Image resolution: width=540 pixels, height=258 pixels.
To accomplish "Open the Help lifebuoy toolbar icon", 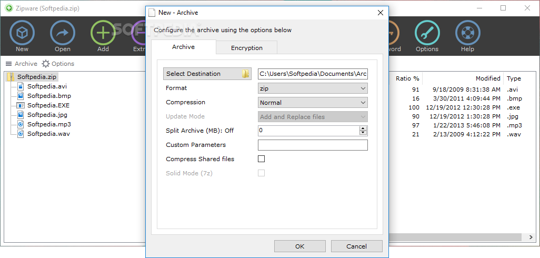I will pos(468,33).
